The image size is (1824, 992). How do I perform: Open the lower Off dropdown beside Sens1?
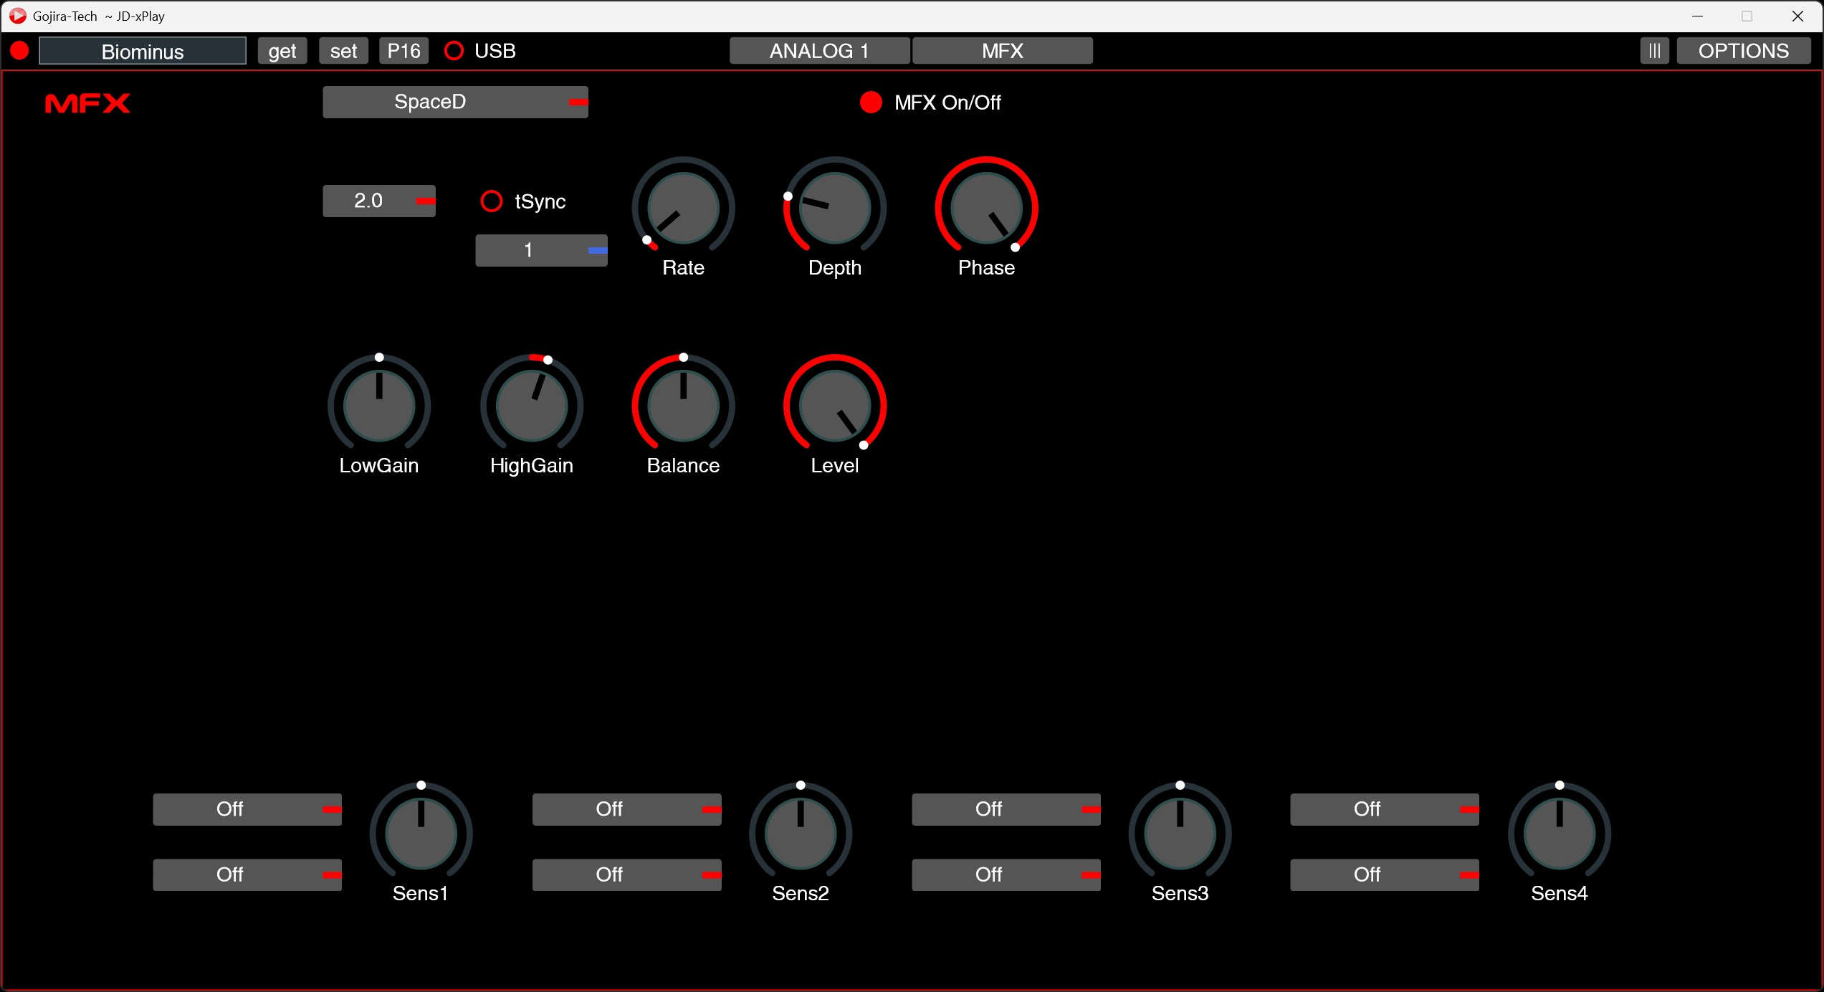[x=247, y=874]
